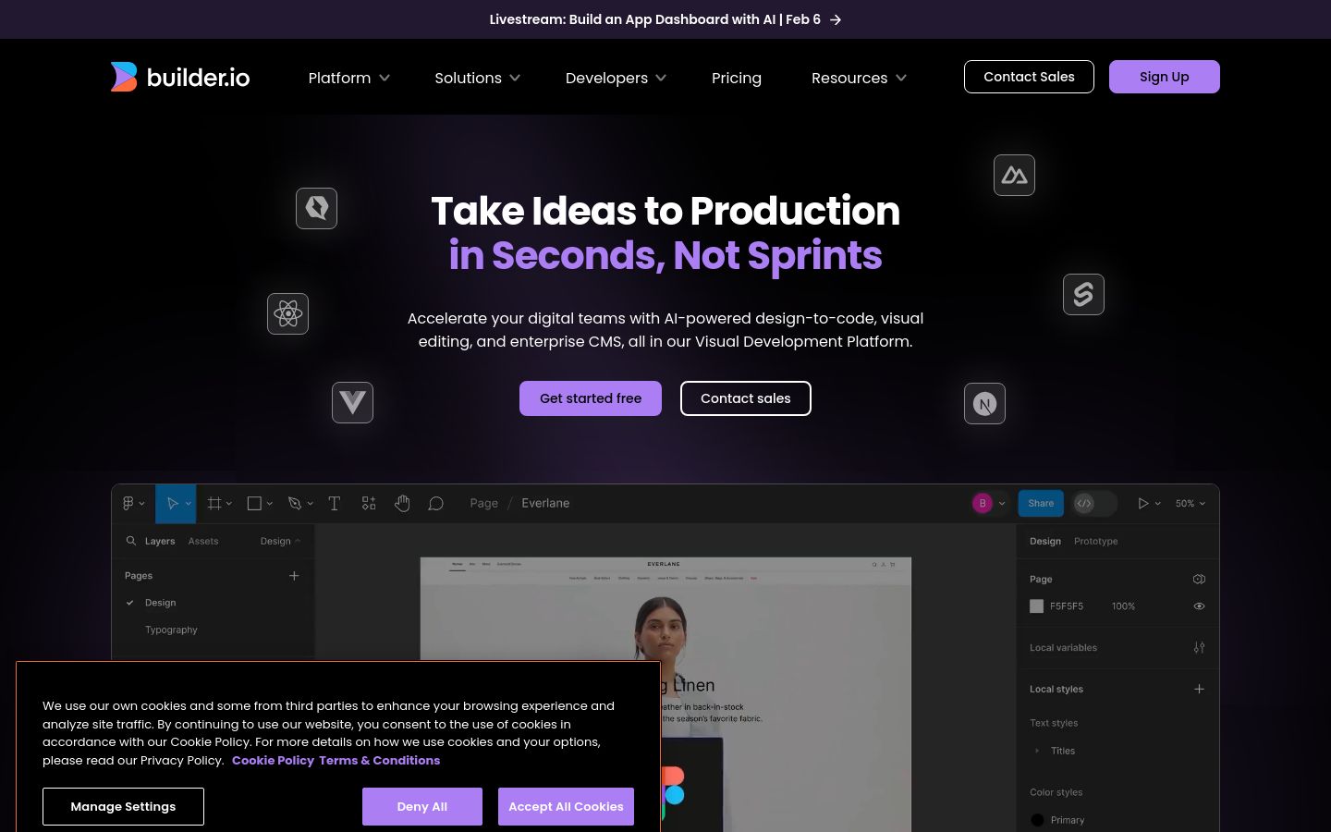Open the livestream announcement banner arrow
This screenshot has width=1331, height=832.
tap(836, 19)
